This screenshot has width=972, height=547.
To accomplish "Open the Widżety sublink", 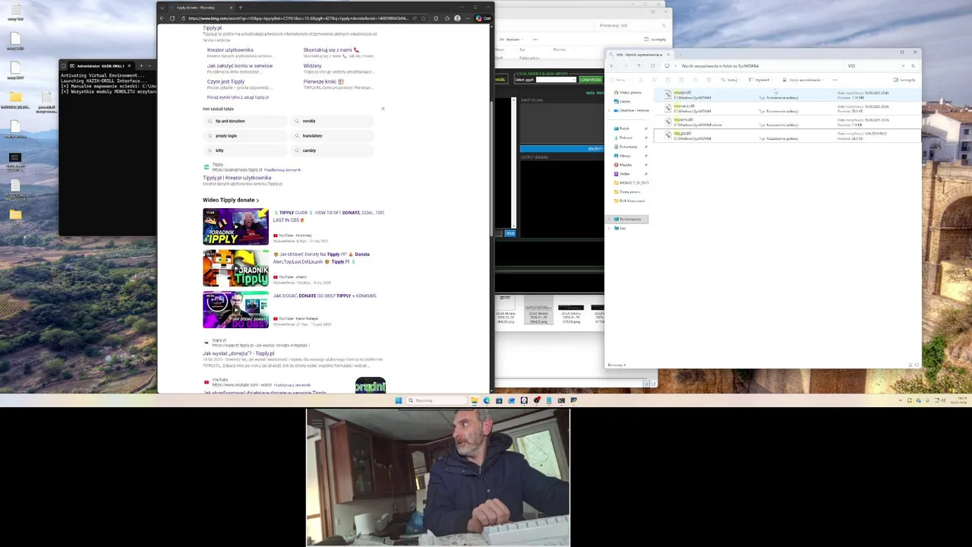I will (x=312, y=66).
